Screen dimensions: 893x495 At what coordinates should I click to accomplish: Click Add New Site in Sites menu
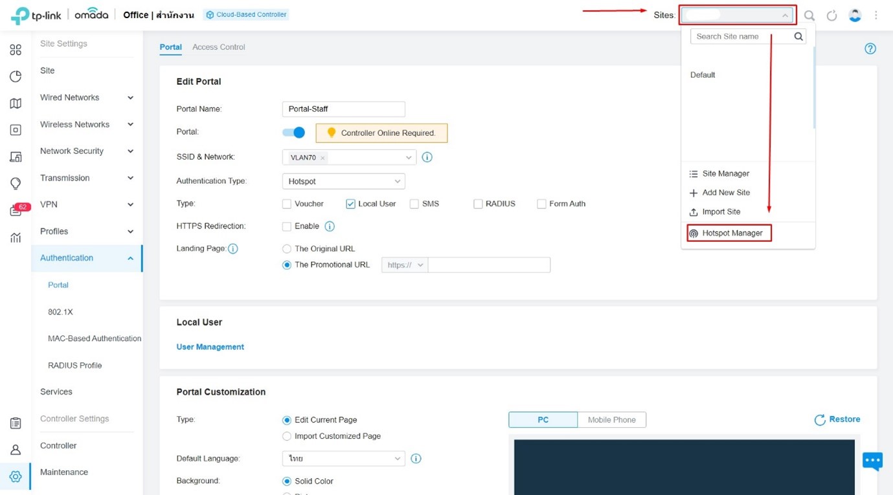coord(719,193)
